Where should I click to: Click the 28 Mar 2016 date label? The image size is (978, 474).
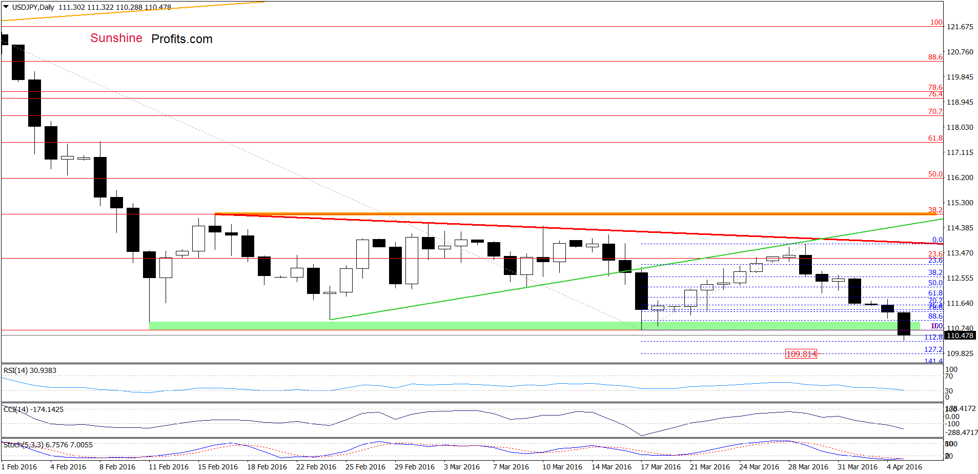pyautogui.click(x=808, y=467)
